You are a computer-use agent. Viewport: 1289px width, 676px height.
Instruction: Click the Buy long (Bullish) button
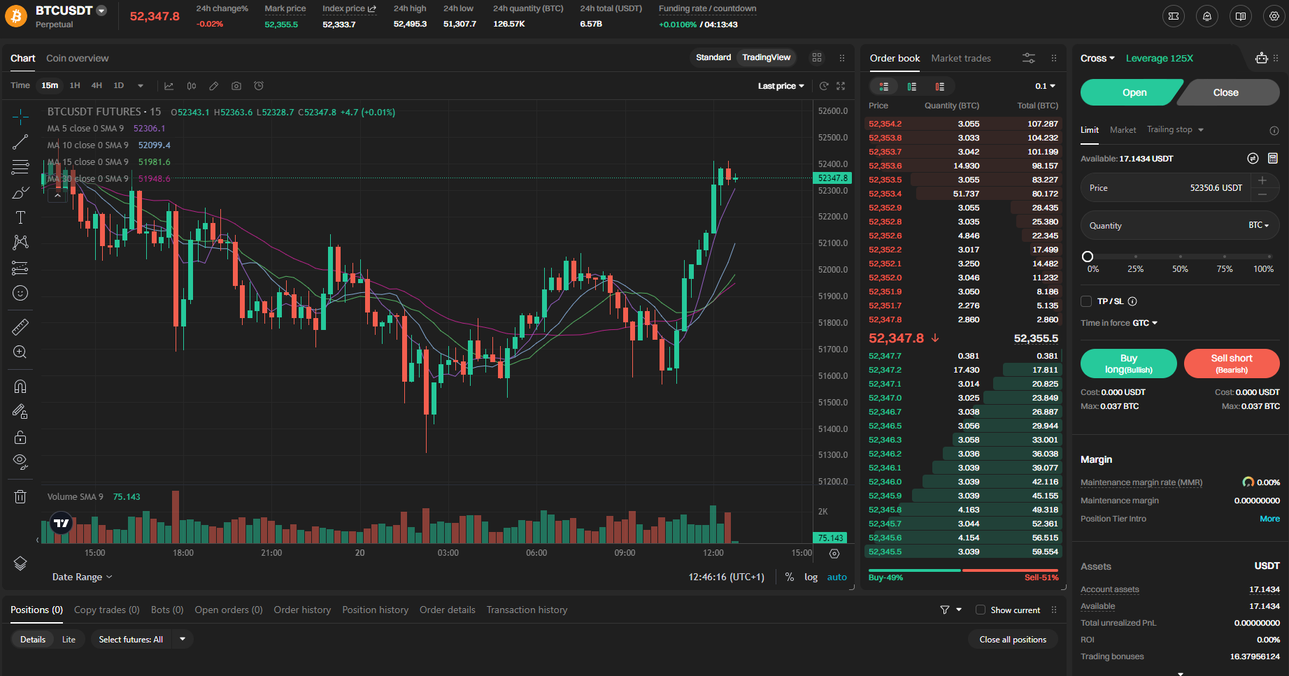1129,364
